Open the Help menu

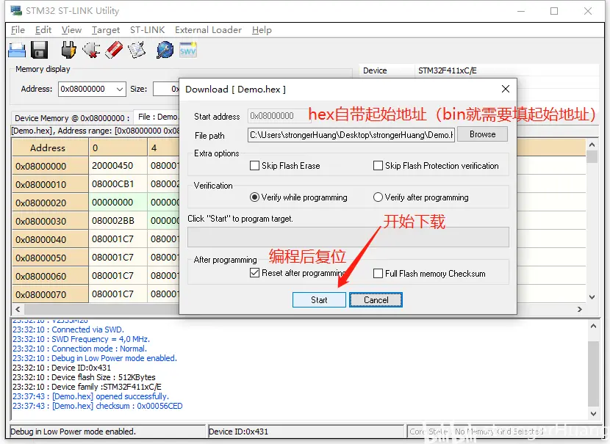tap(262, 30)
